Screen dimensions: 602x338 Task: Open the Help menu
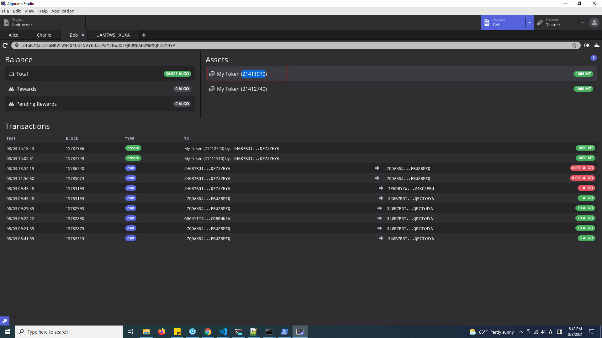click(x=43, y=11)
